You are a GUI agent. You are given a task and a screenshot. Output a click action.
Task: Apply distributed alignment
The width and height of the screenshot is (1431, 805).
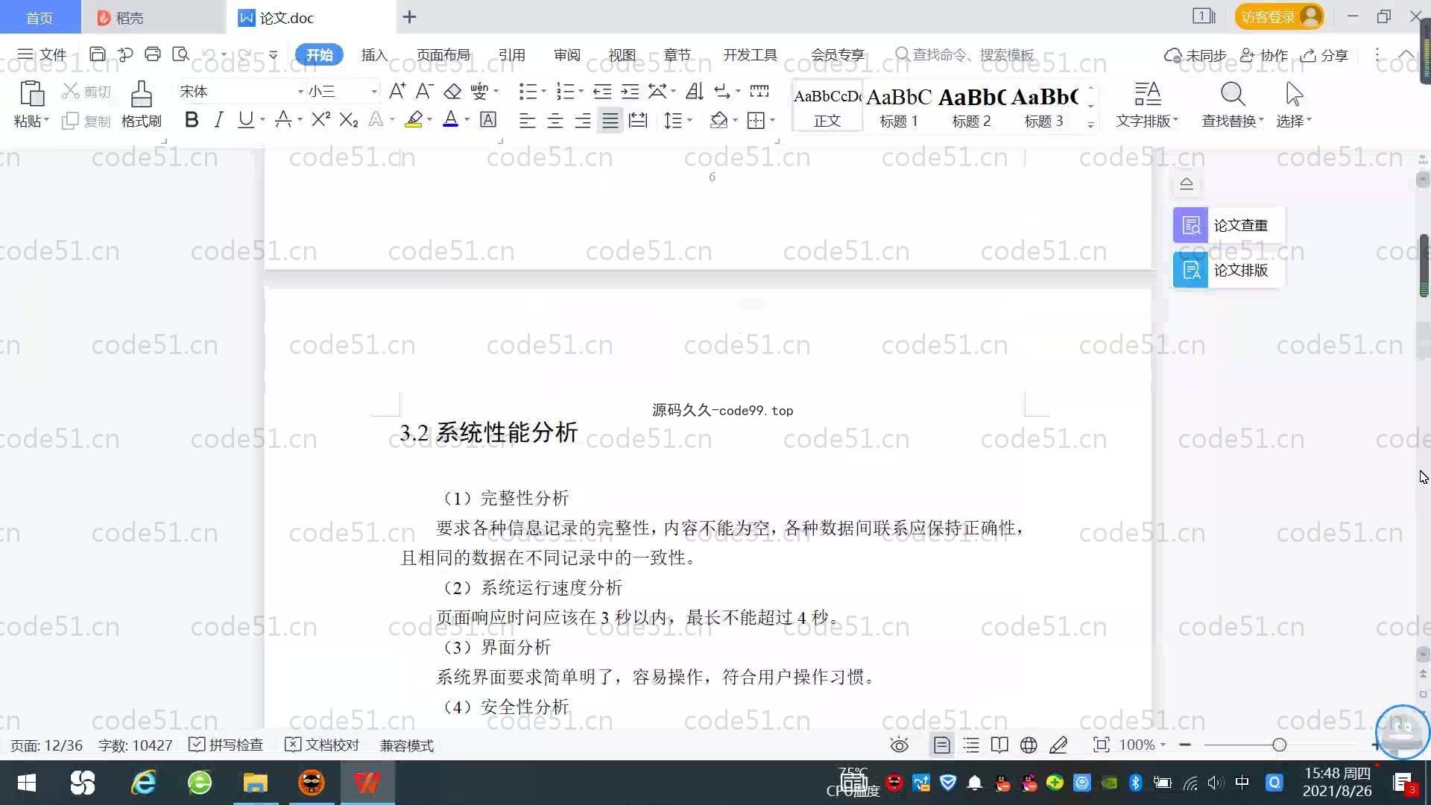click(638, 120)
